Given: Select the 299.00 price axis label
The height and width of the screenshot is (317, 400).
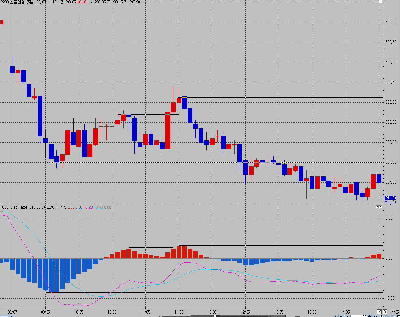Looking at the screenshot, I should [x=391, y=102].
